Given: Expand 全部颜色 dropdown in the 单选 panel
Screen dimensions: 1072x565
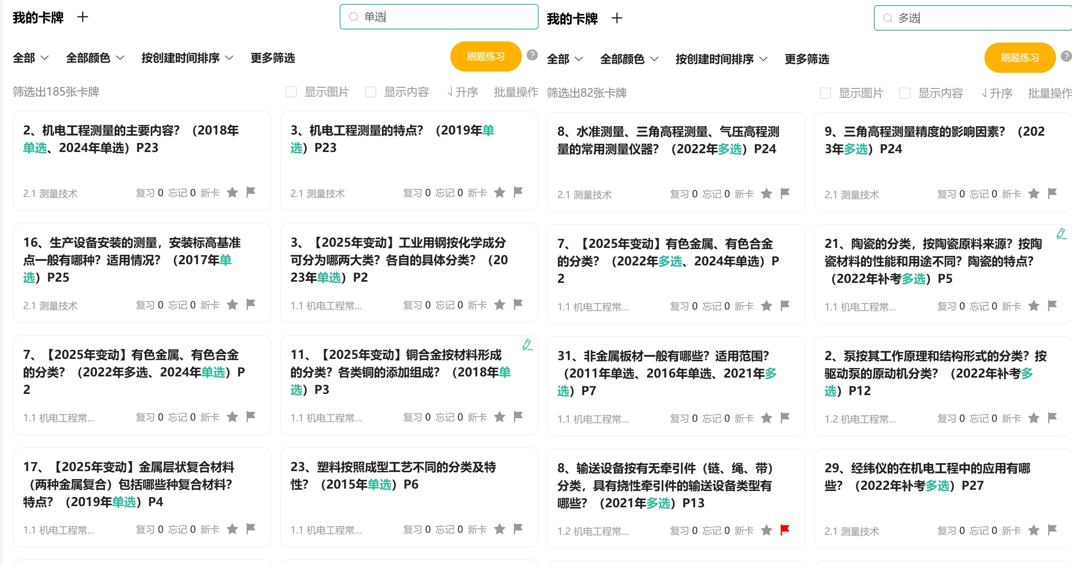Looking at the screenshot, I should [95, 58].
